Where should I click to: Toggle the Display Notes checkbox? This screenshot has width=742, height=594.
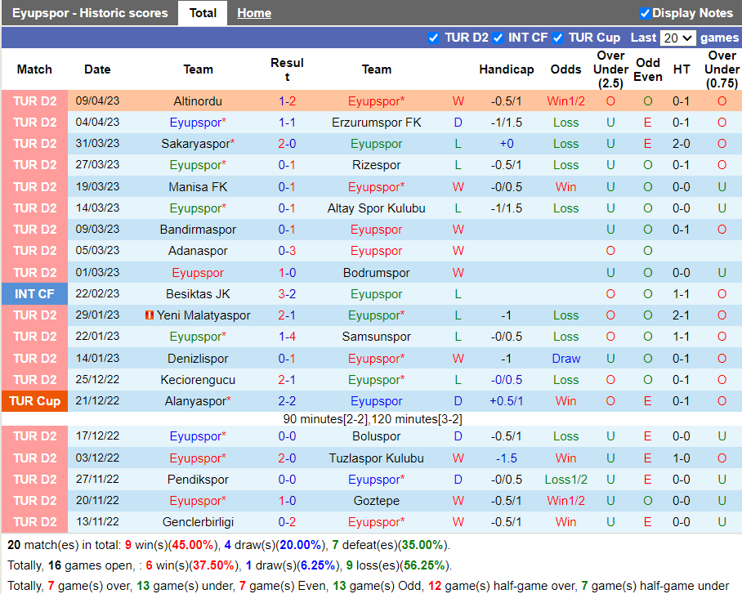tap(645, 13)
